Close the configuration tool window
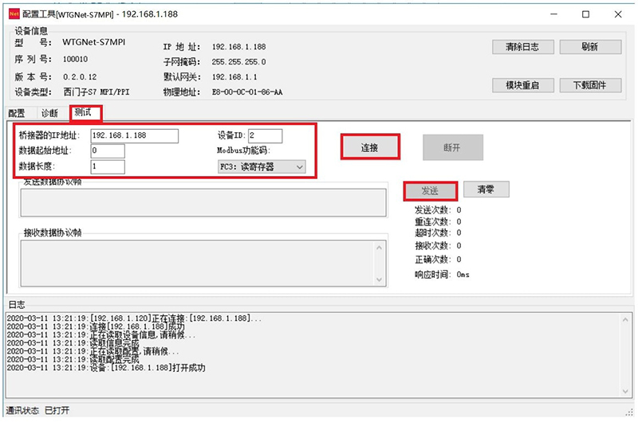638x422 pixels. (618, 14)
